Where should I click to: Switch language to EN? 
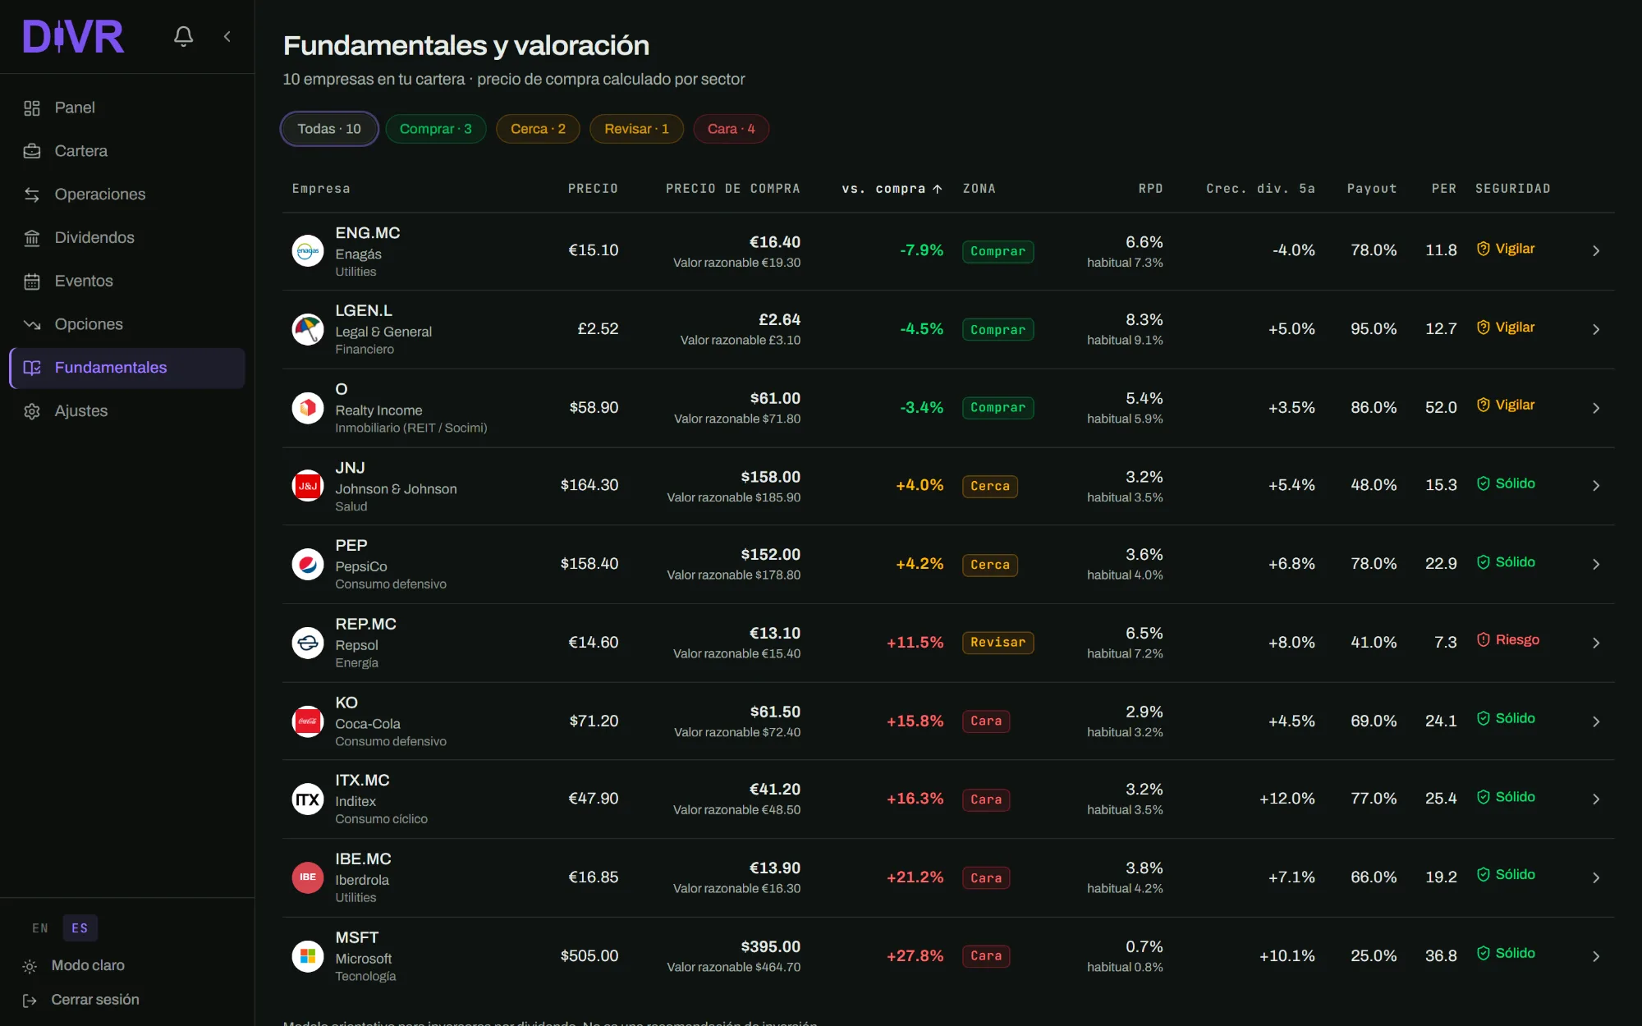coord(40,928)
